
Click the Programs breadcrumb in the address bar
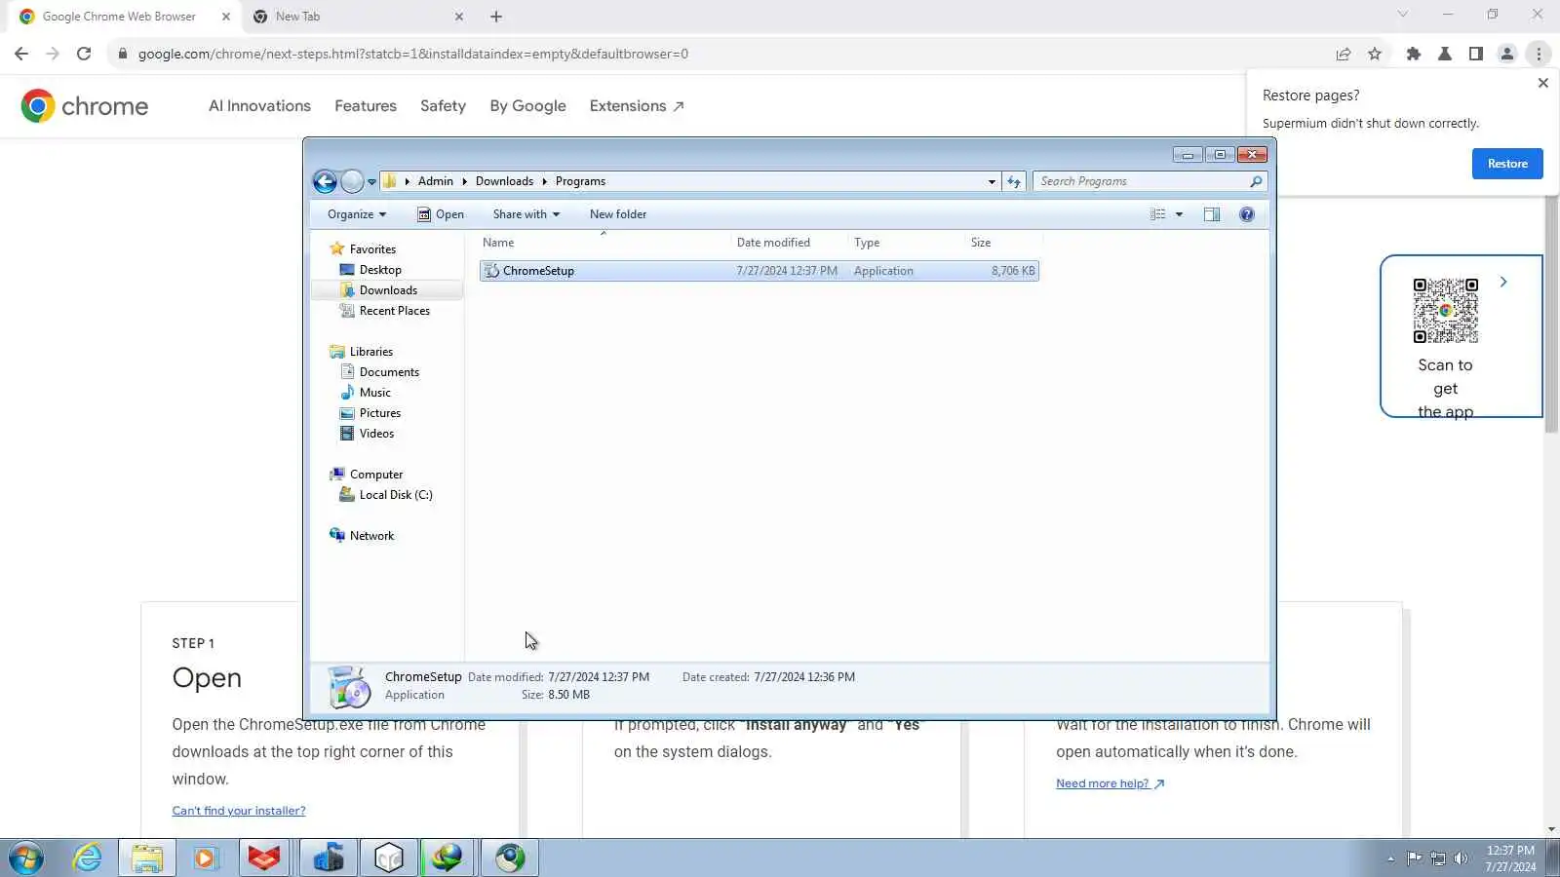580,181
